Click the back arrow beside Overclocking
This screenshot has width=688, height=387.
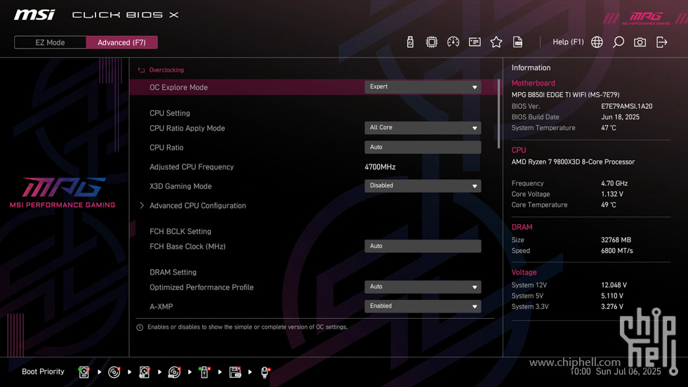(141, 70)
